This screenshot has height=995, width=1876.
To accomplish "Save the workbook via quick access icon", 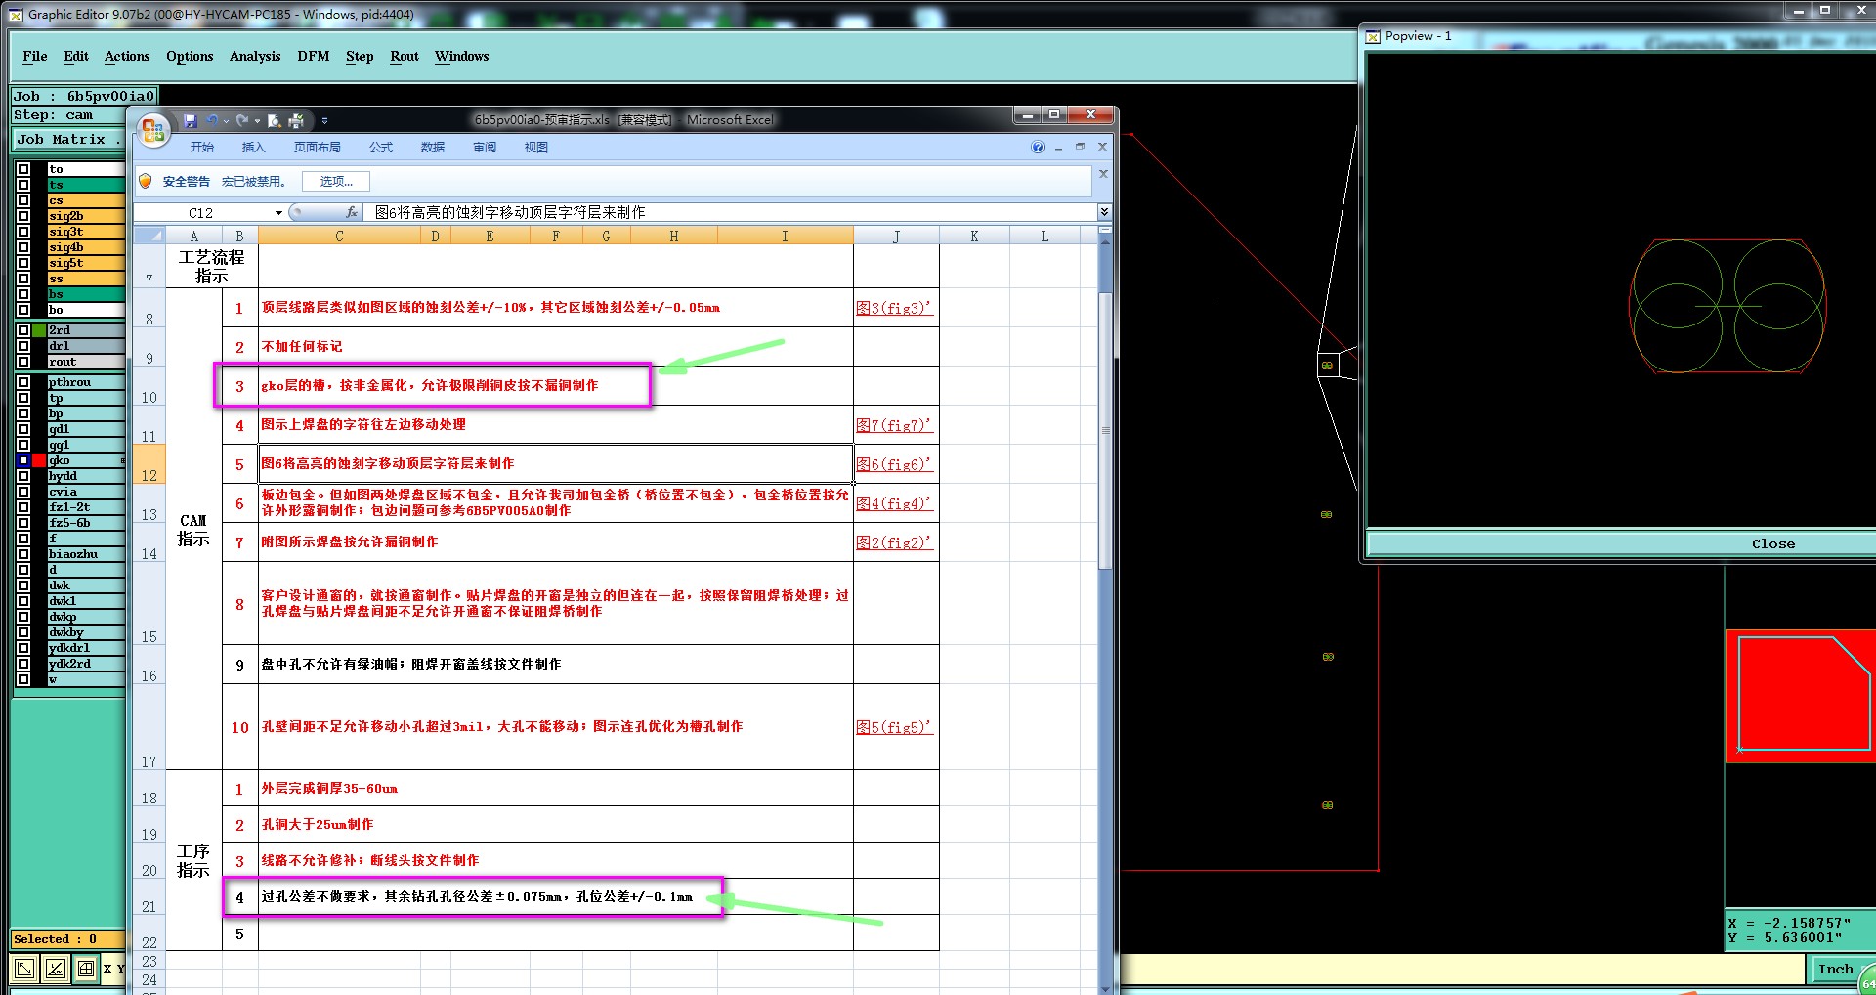I will [x=191, y=120].
